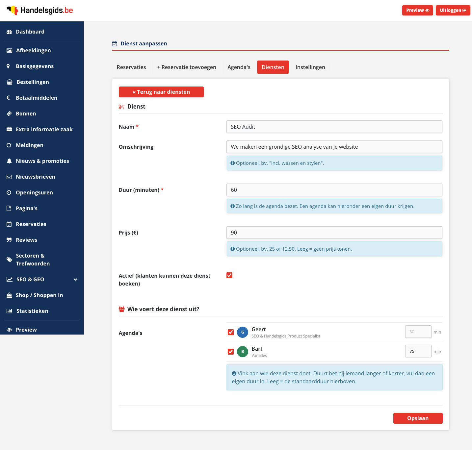Click Geert's custom duration field
The width and height of the screenshot is (472, 450).
pyautogui.click(x=418, y=332)
